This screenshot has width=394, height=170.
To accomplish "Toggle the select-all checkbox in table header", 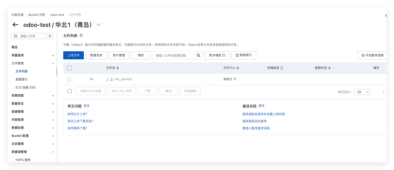I will coord(70,68).
